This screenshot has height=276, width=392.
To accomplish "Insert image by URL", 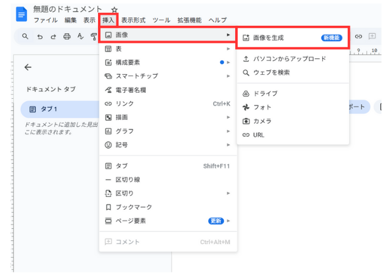I will (293, 135).
